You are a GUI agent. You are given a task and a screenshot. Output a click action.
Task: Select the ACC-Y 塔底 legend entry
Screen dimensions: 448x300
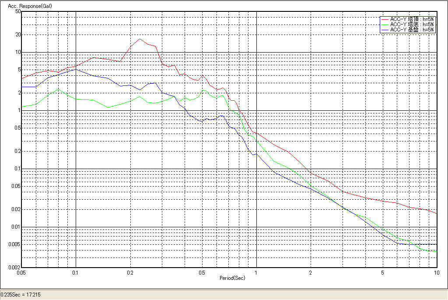[x=411, y=25]
